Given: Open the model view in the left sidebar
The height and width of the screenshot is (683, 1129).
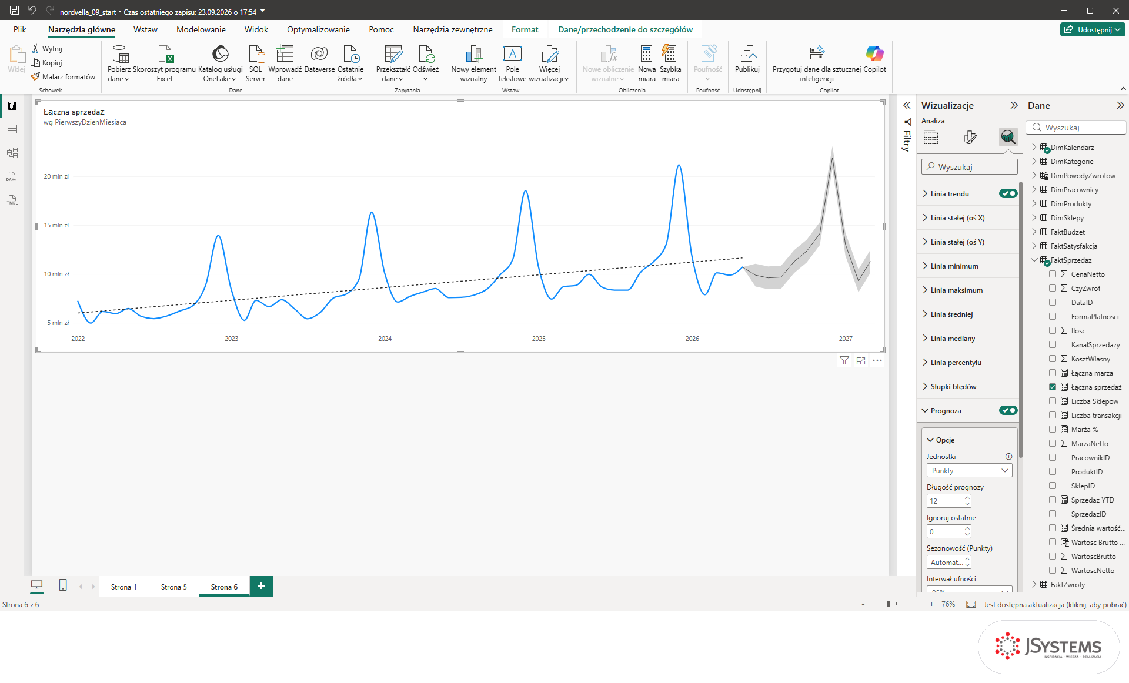Looking at the screenshot, I should click(x=12, y=153).
